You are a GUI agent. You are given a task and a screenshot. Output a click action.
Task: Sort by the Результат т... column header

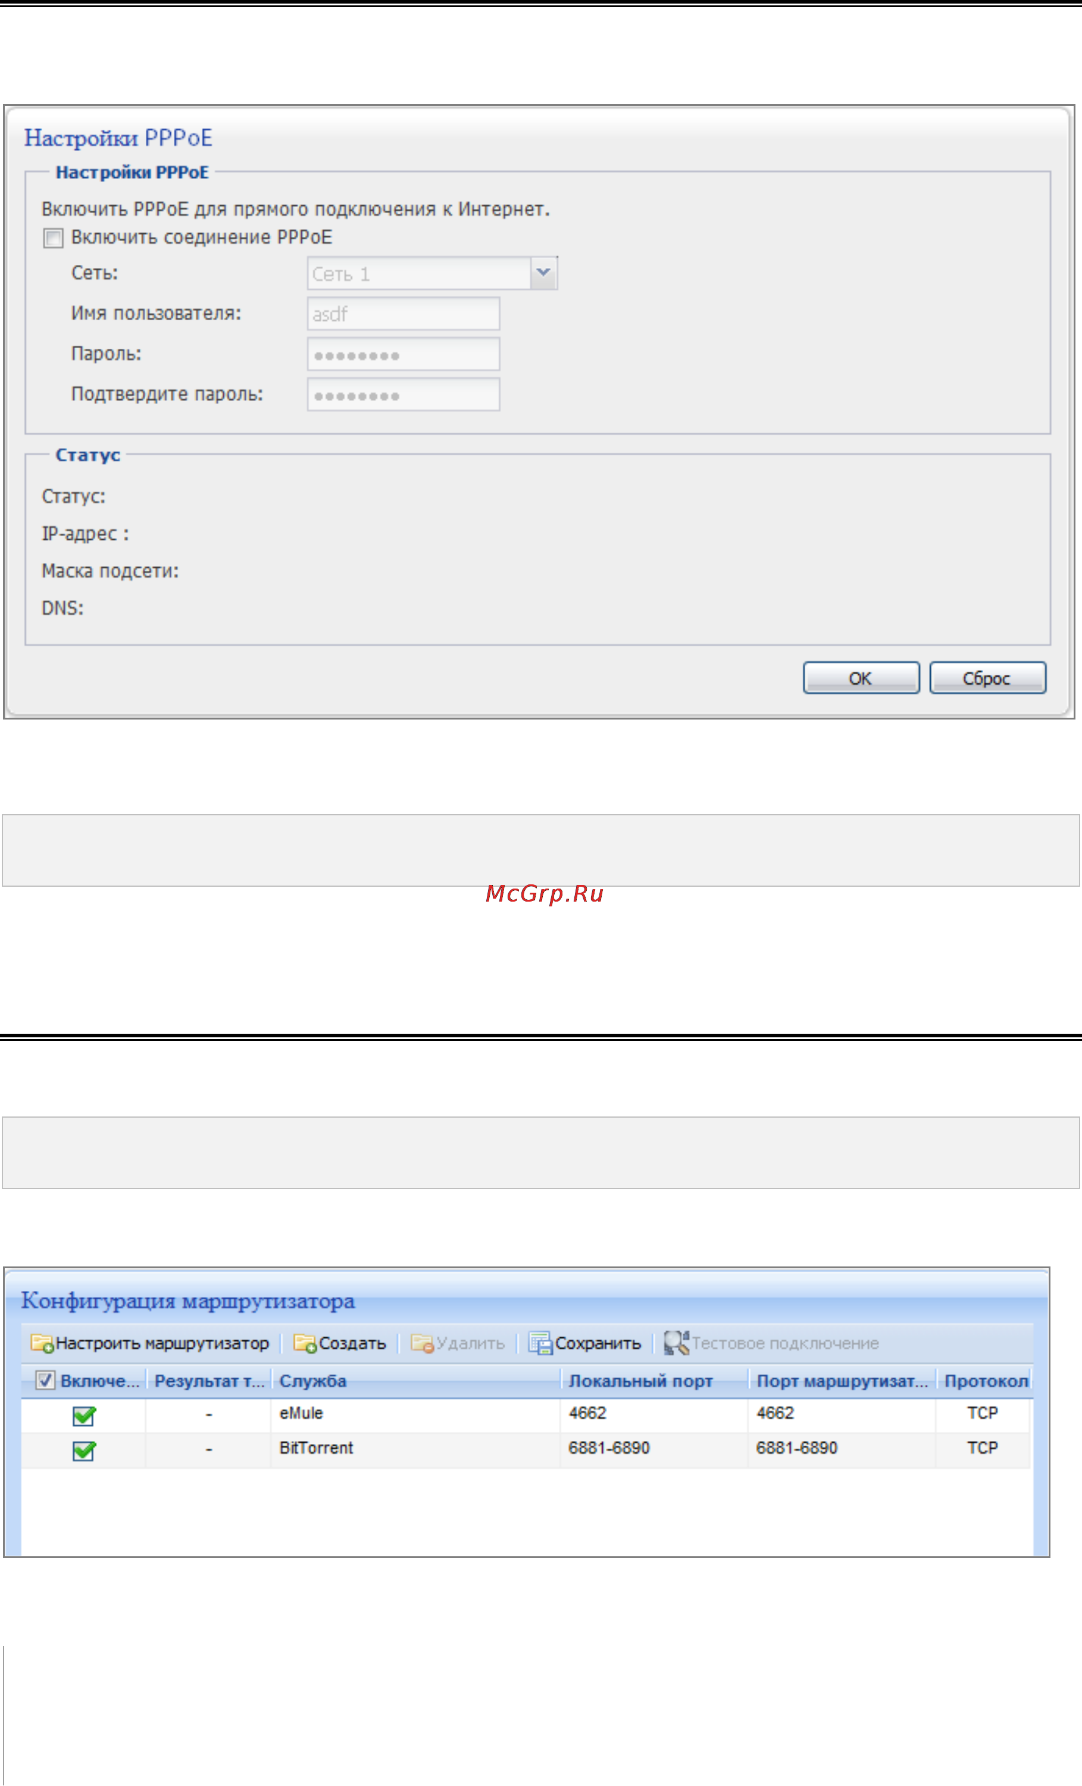[209, 1381]
